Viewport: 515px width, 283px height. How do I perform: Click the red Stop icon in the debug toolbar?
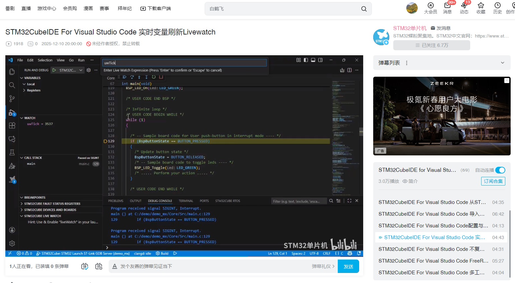[x=161, y=77]
